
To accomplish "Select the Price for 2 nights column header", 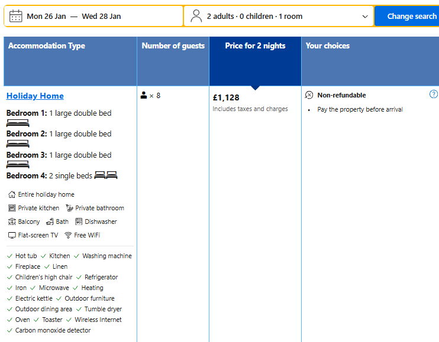I will [255, 46].
